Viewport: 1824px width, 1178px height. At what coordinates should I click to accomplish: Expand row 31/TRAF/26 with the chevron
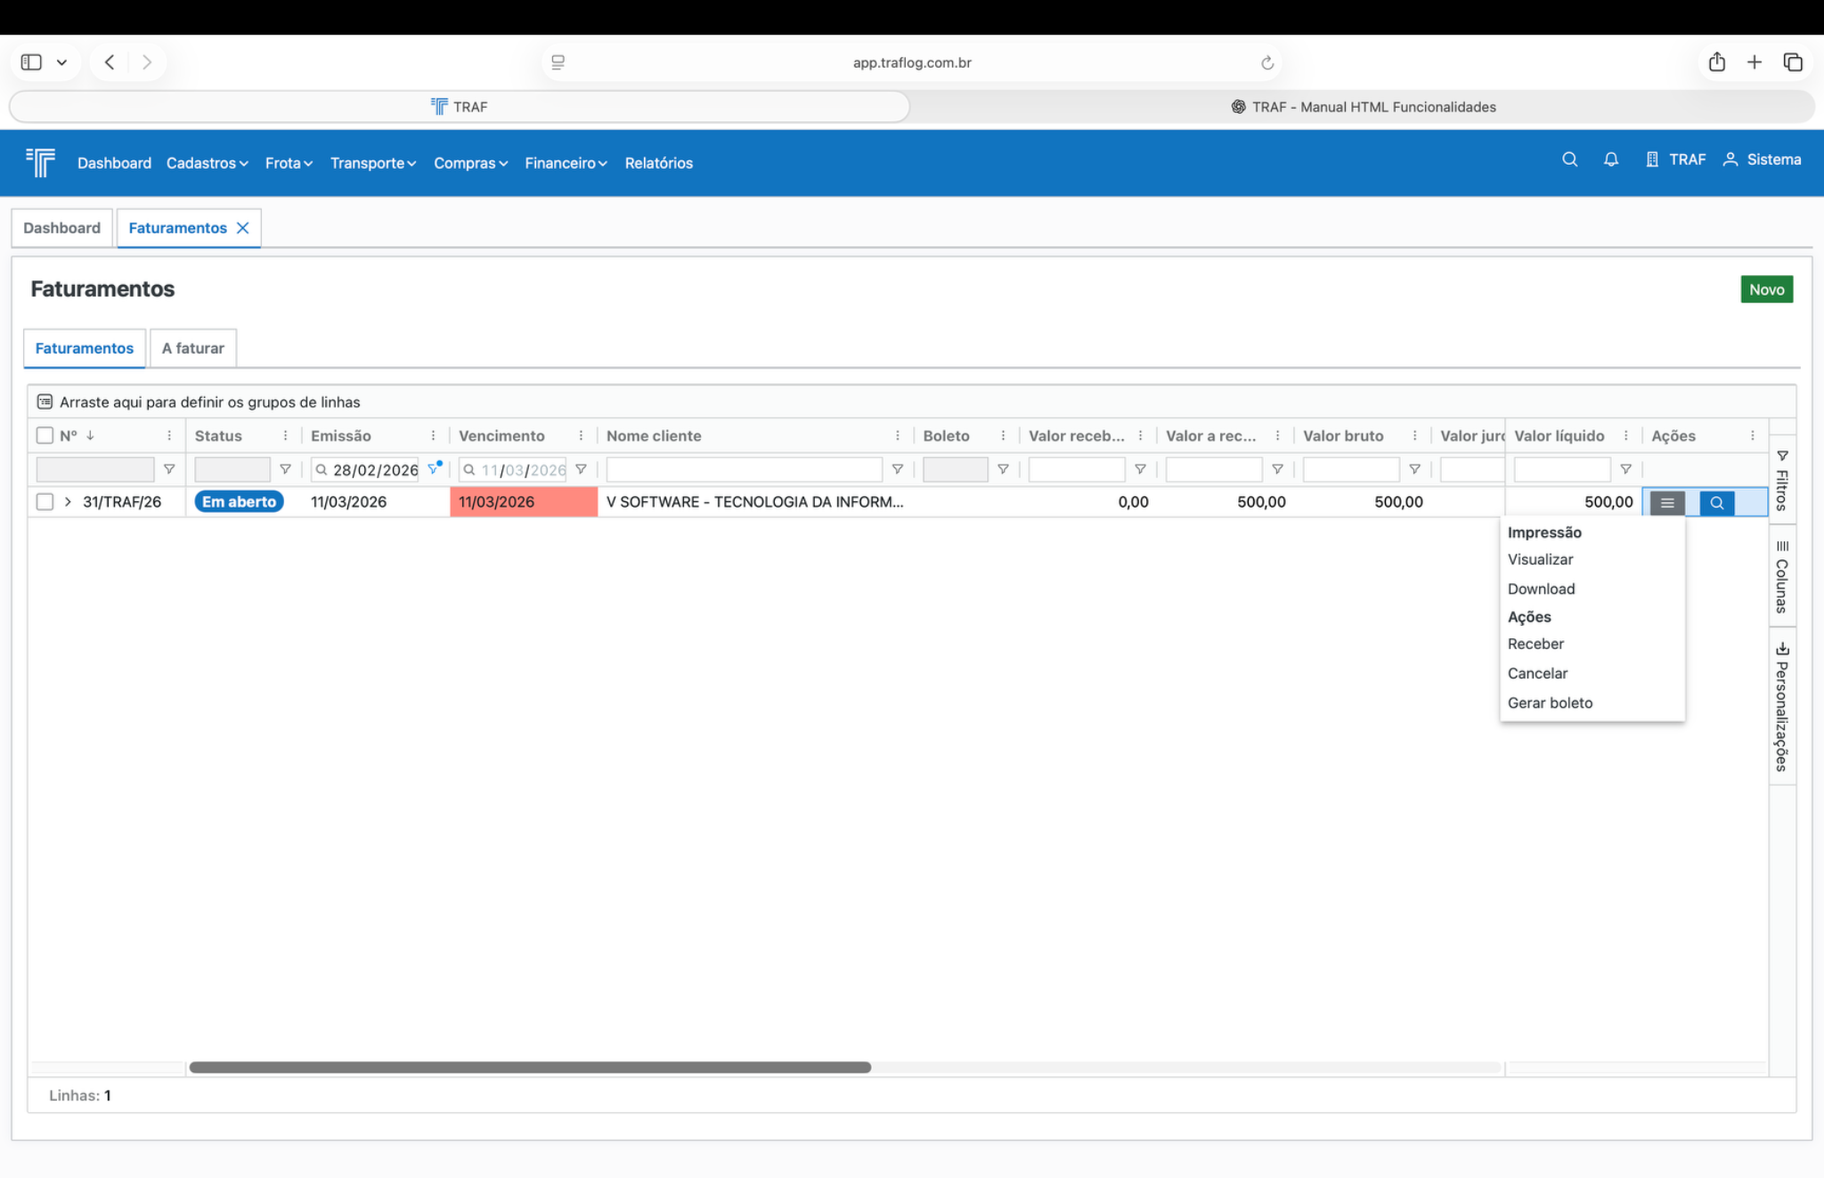[68, 502]
